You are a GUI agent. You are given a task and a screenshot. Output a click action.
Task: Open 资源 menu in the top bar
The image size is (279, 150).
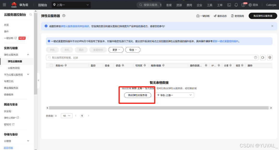179,5
